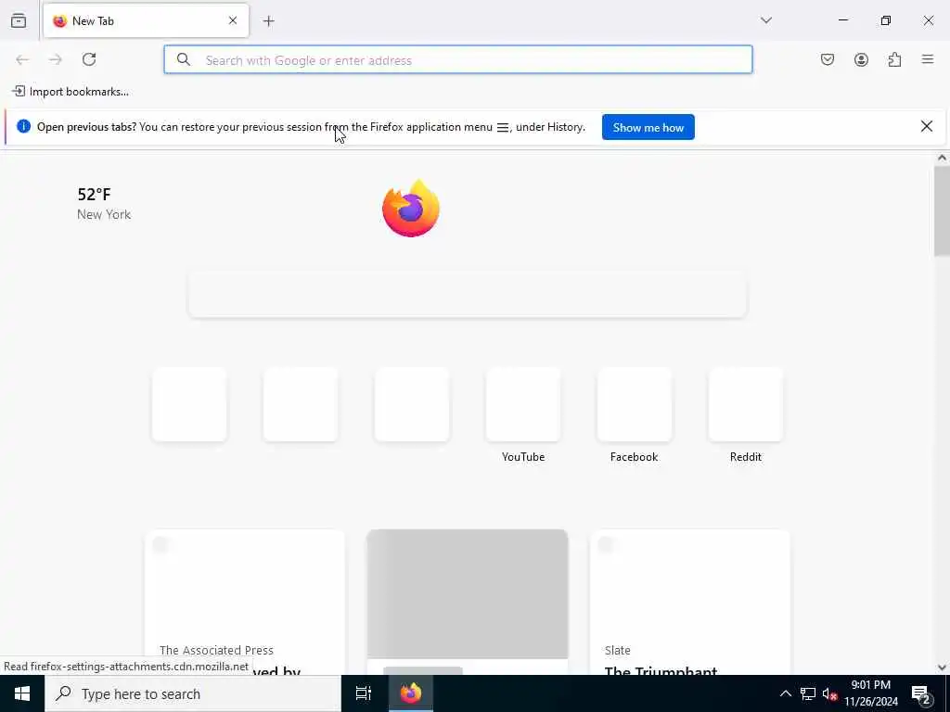Open the network status tray icon
This screenshot has width=950, height=712.
click(808, 693)
